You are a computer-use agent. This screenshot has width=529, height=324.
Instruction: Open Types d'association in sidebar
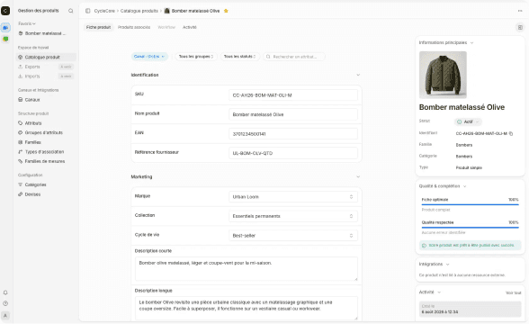(46, 152)
